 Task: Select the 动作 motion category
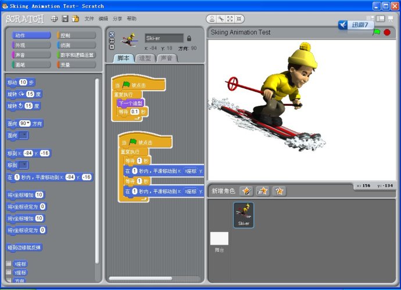tap(31, 35)
